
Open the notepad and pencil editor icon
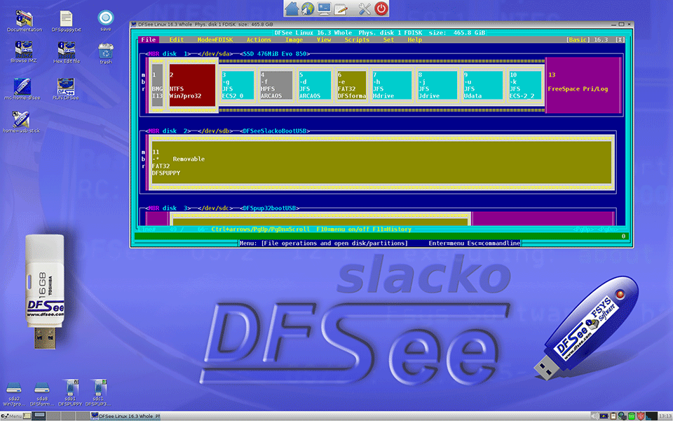pyautogui.click(x=341, y=8)
